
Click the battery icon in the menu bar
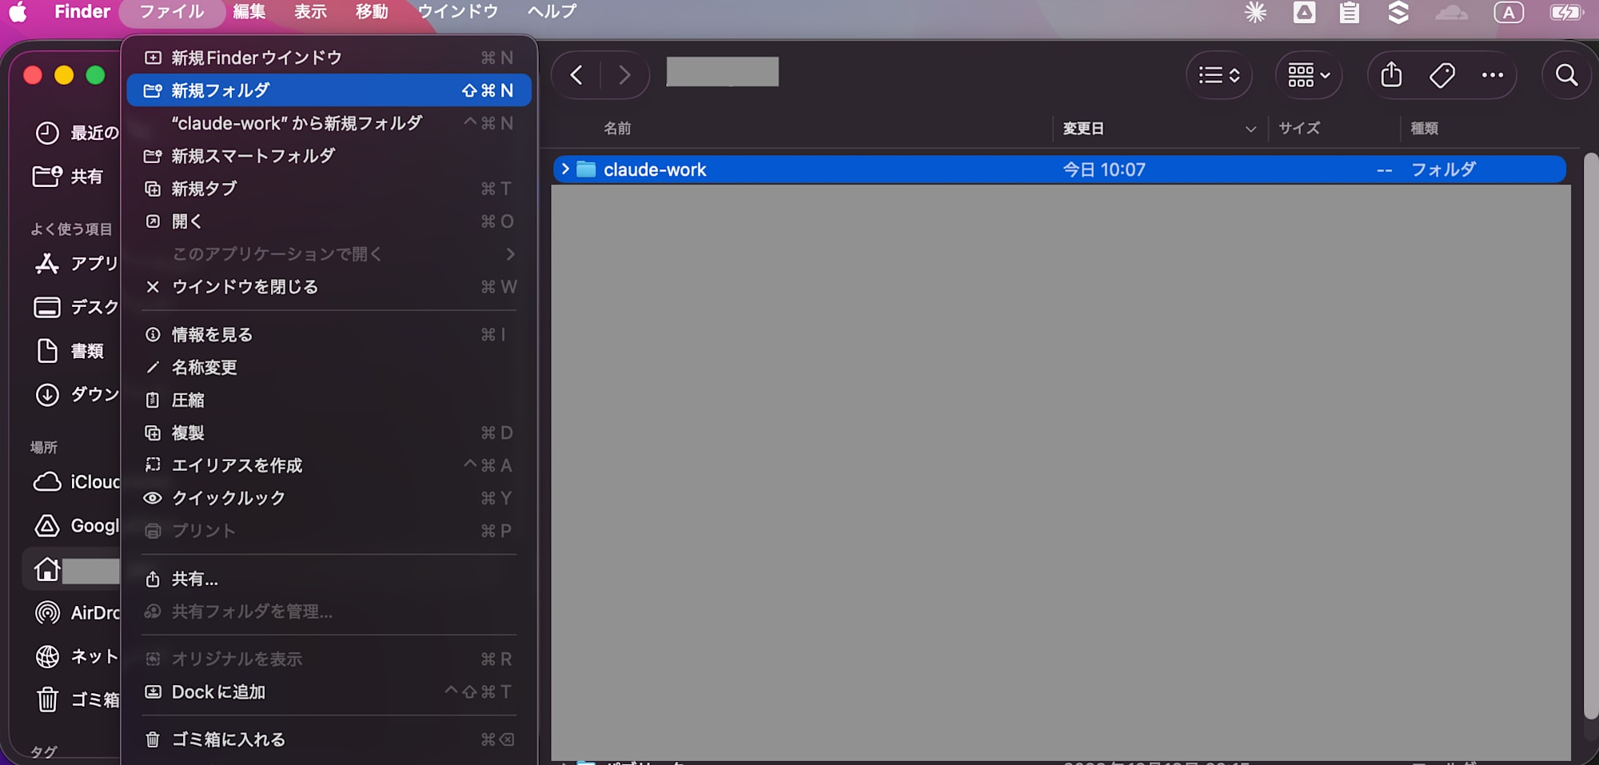tap(1565, 12)
